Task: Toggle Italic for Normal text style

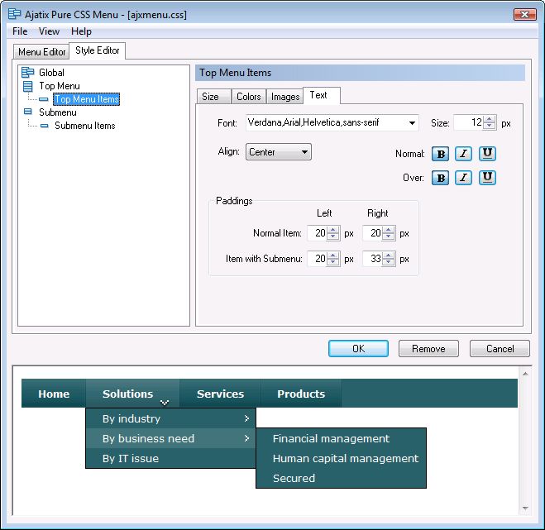Action: (464, 154)
